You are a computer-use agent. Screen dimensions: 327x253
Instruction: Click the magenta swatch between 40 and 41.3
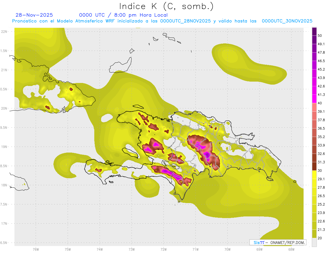pyautogui.click(x=314, y=99)
